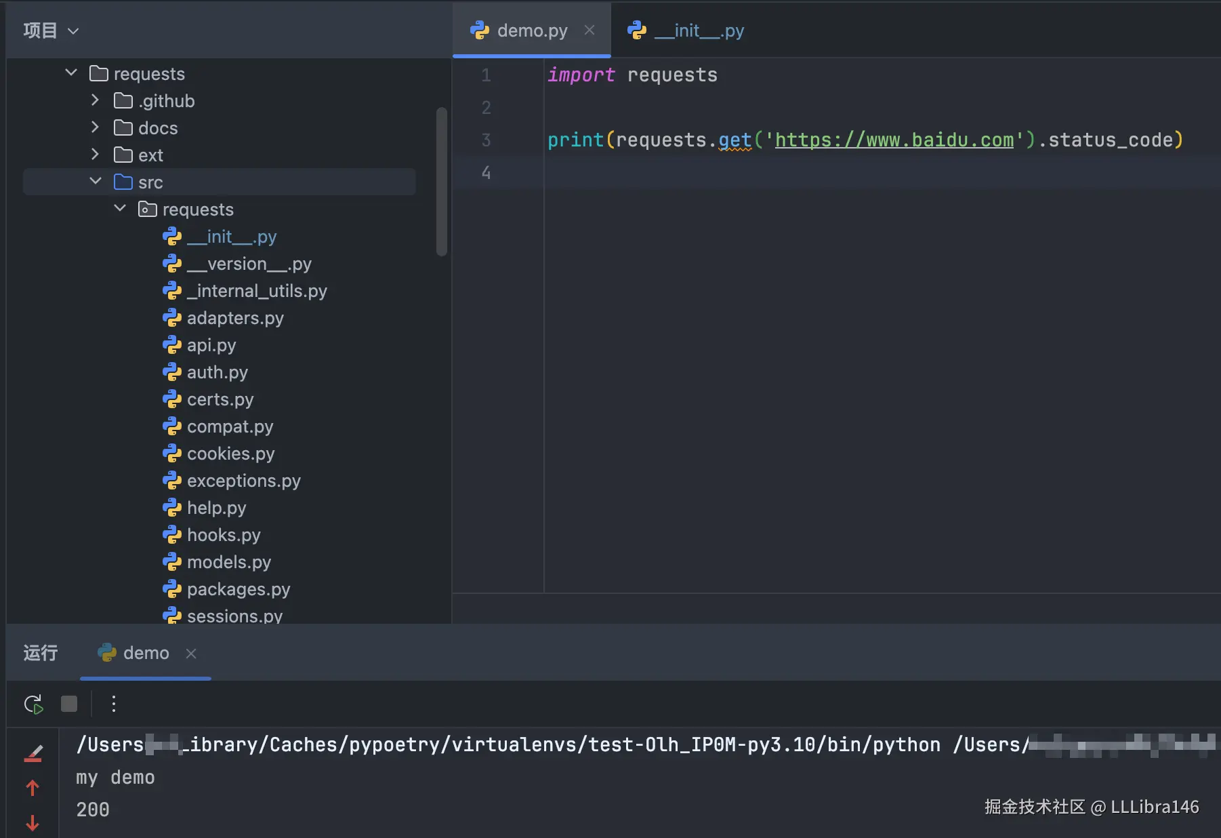The height and width of the screenshot is (838, 1221).
Task: Open certs.py file
Action: (x=220, y=399)
